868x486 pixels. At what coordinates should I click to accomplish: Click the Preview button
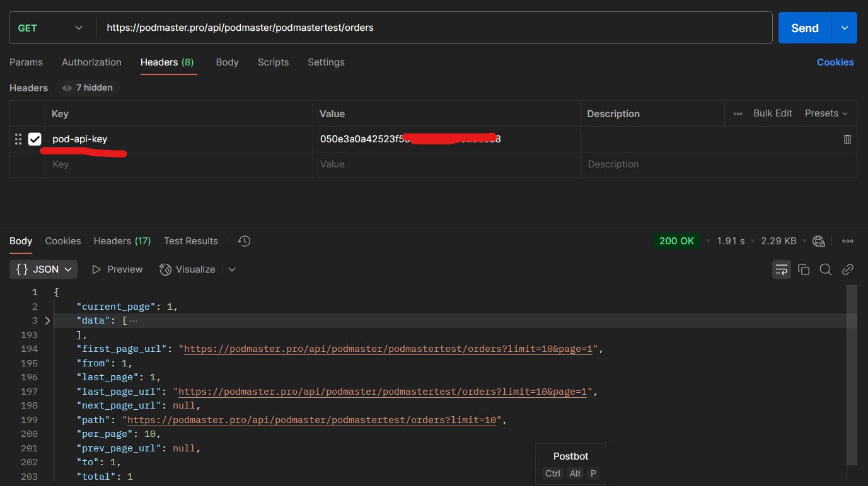coord(117,269)
